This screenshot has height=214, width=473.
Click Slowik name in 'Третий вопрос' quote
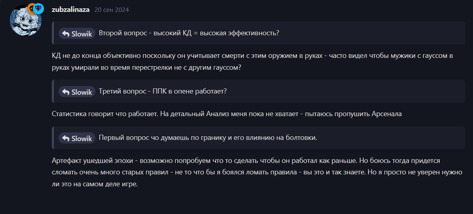pos(82,92)
